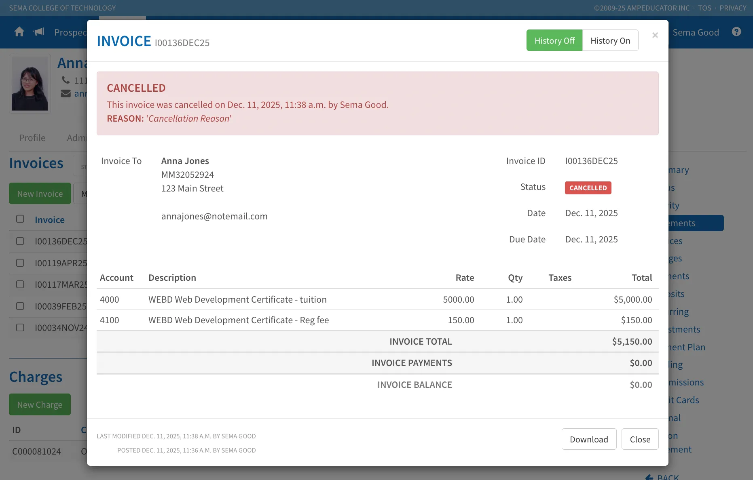Download the invoice
The height and width of the screenshot is (480, 753).
tap(589, 439)
